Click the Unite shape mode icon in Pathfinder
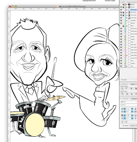The height and width of the screenshot is (142, 137). 122,88
